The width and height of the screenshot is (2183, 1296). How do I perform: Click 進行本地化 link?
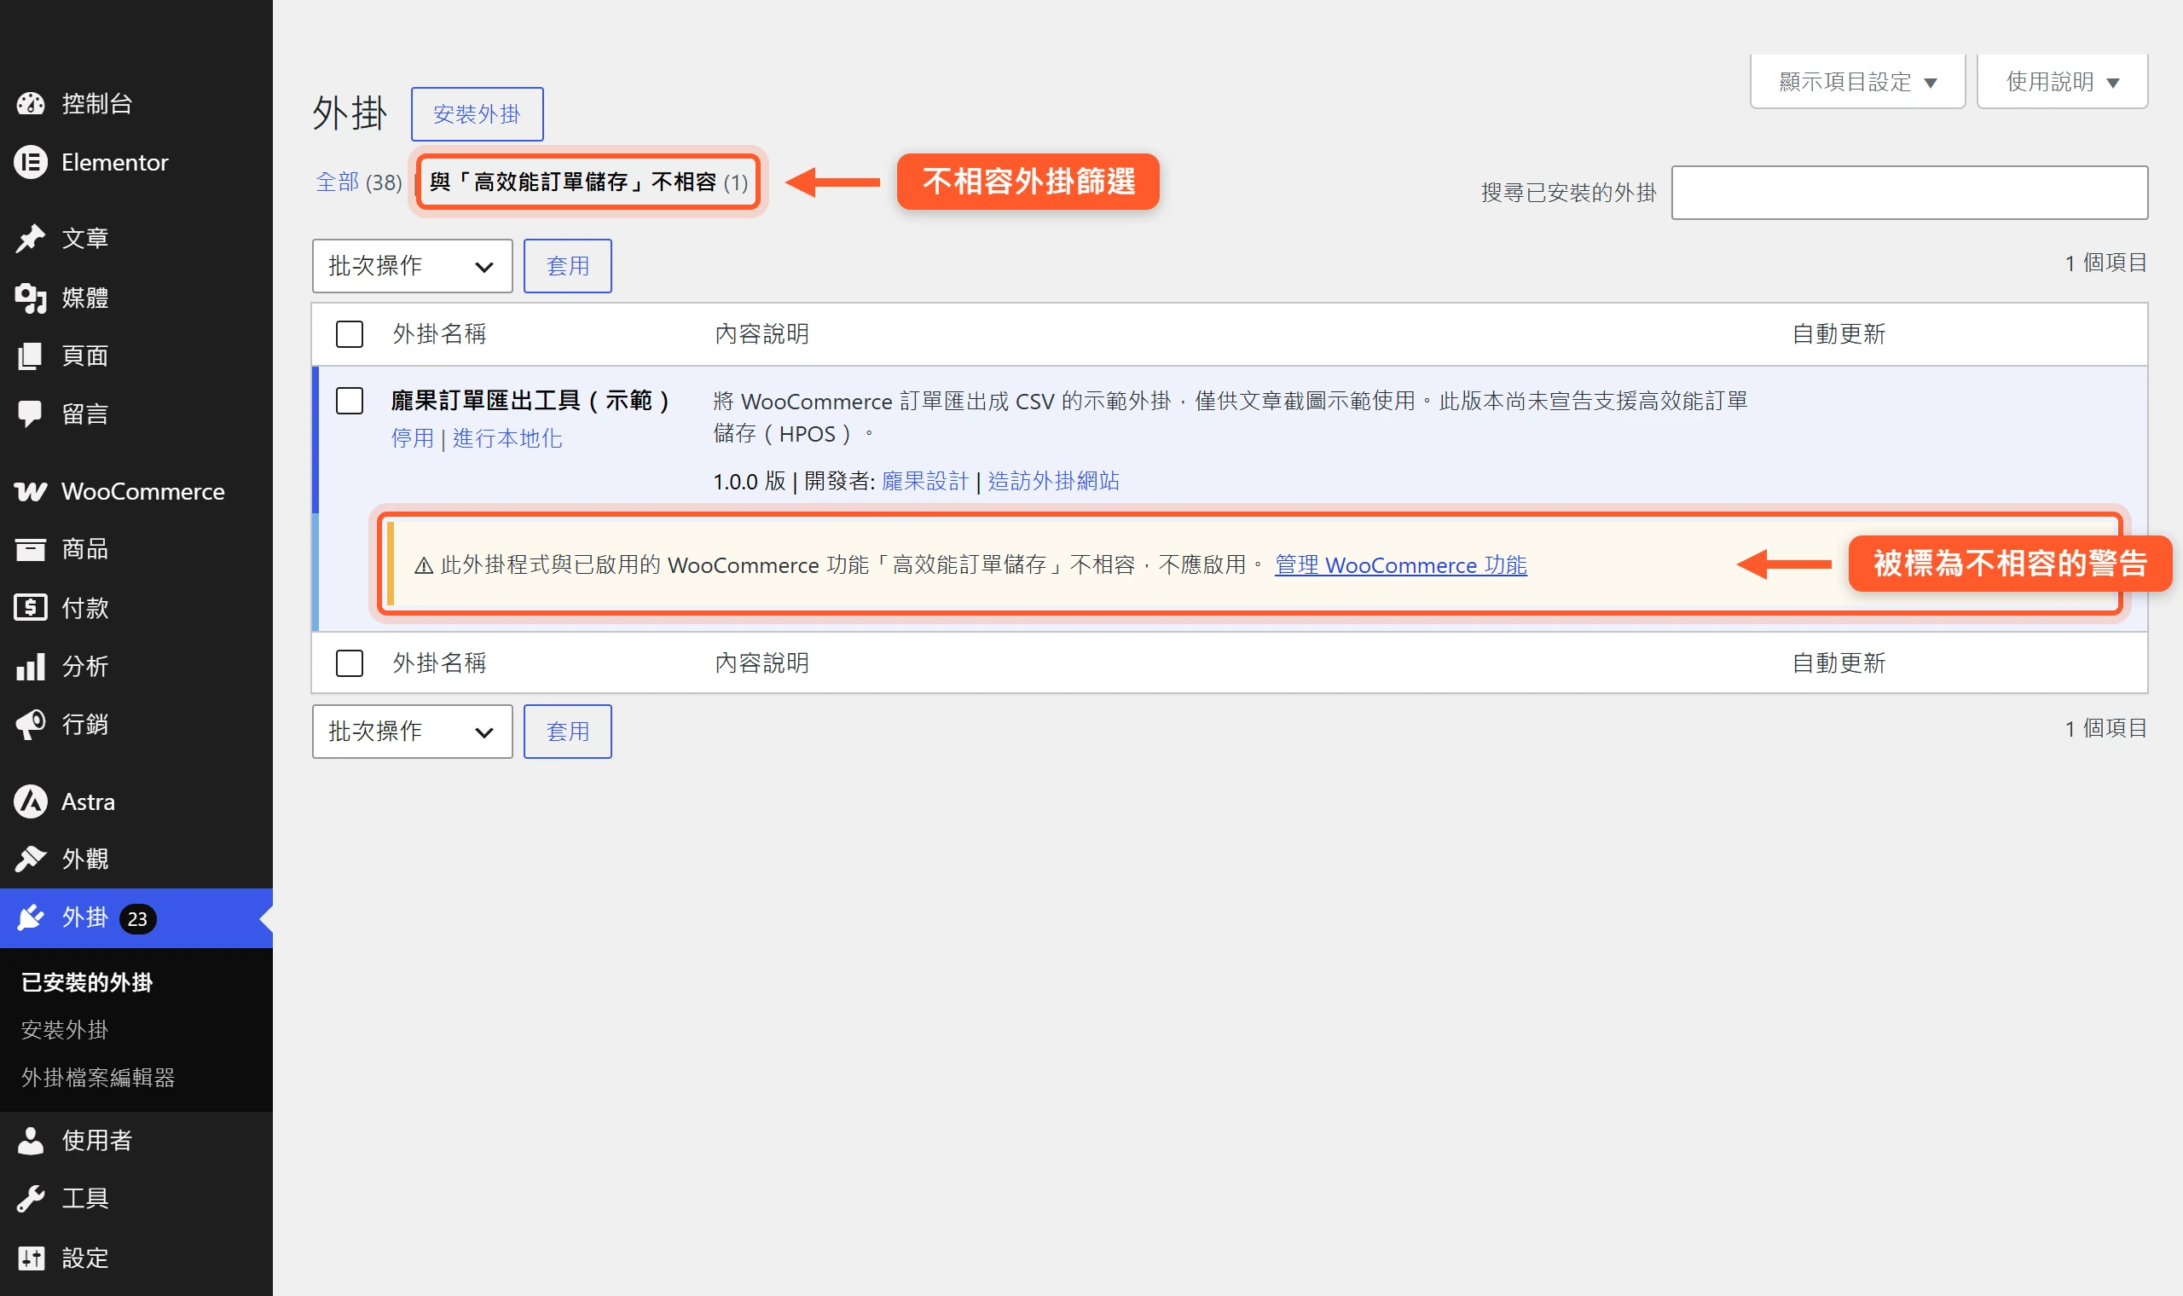coord(507,438)
